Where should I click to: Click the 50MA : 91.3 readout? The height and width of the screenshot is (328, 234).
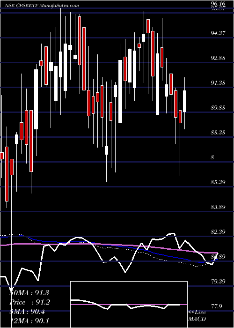coord(29,293)
